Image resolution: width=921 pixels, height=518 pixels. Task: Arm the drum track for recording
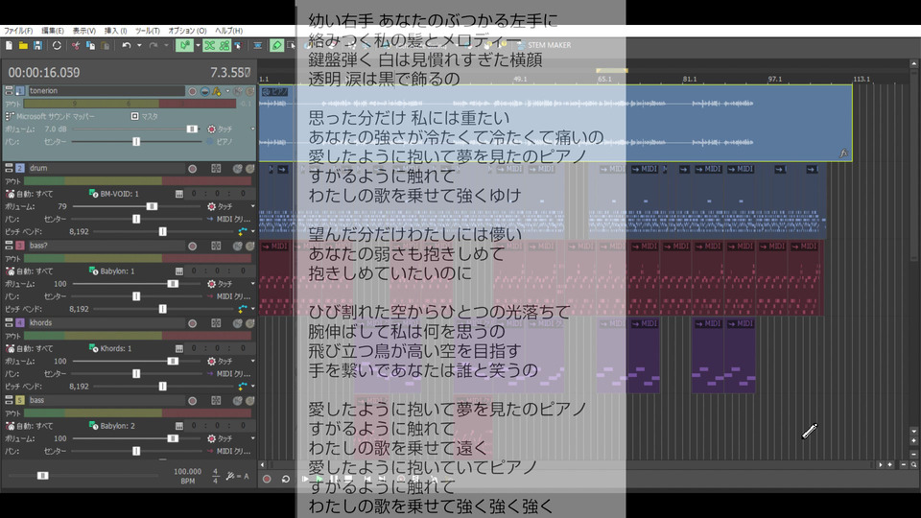pos(192,169)
